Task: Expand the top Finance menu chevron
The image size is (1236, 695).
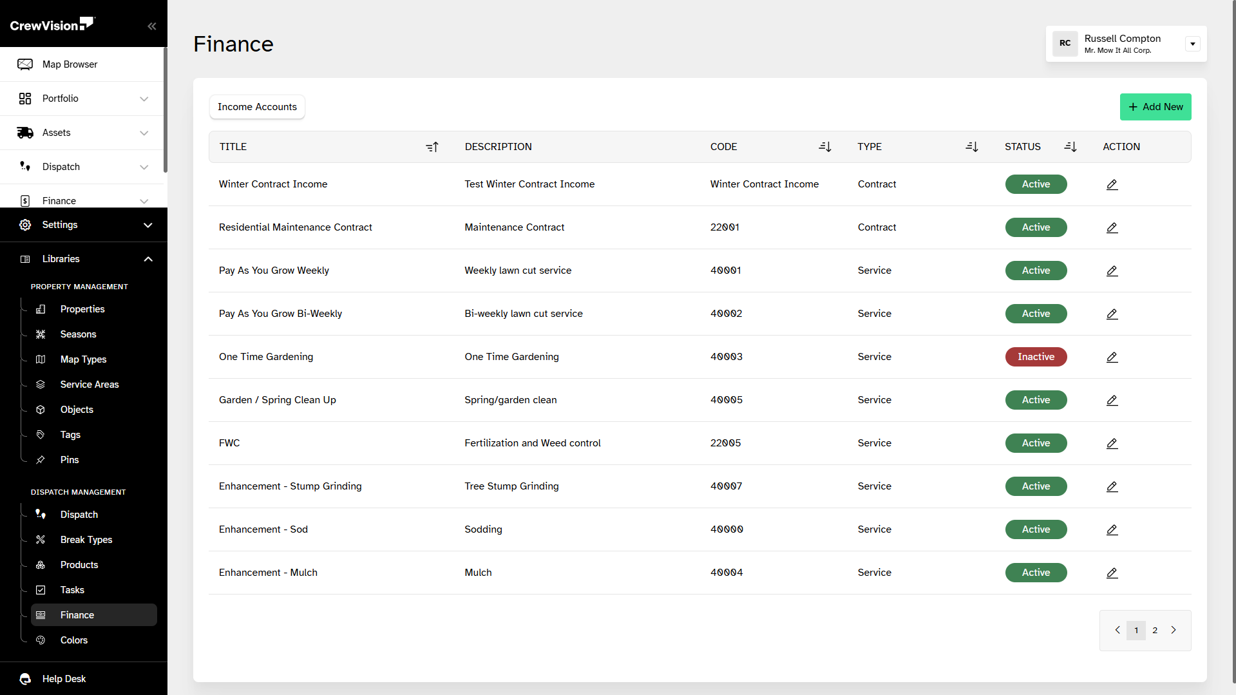Action: coord(144,201)
